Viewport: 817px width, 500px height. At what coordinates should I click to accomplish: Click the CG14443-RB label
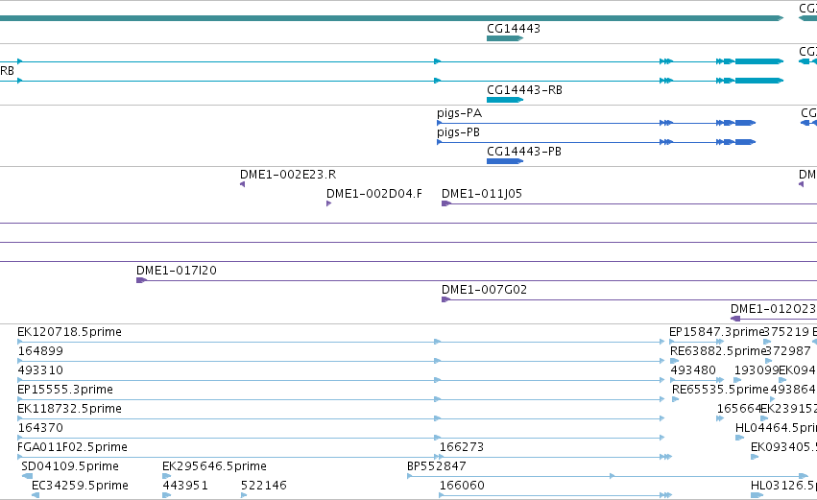click(525, 90)
